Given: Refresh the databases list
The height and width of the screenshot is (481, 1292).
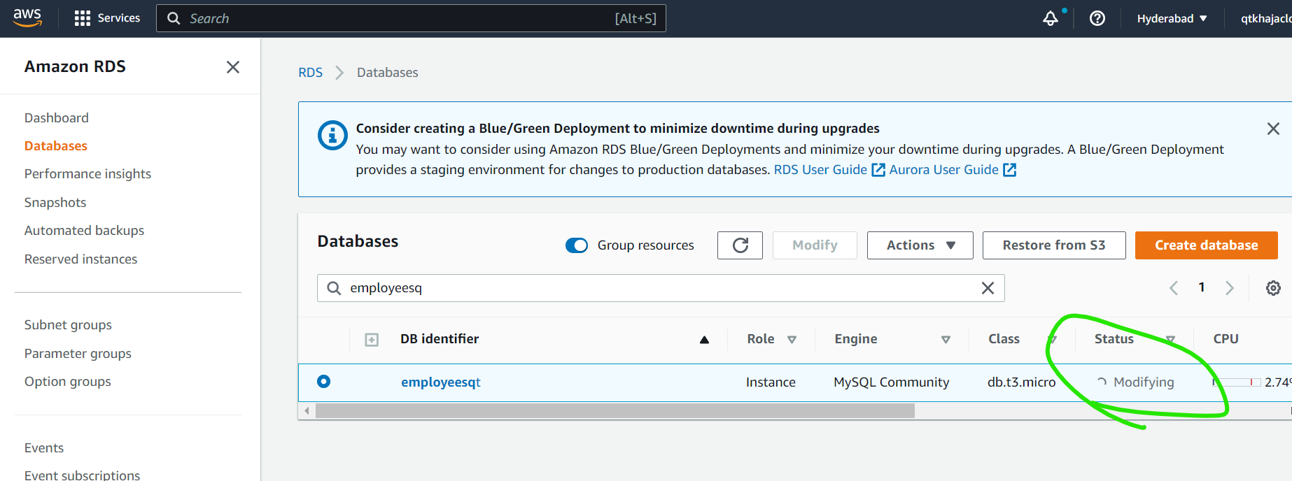Looking at the screenshot, I should (x=740, y=245).
